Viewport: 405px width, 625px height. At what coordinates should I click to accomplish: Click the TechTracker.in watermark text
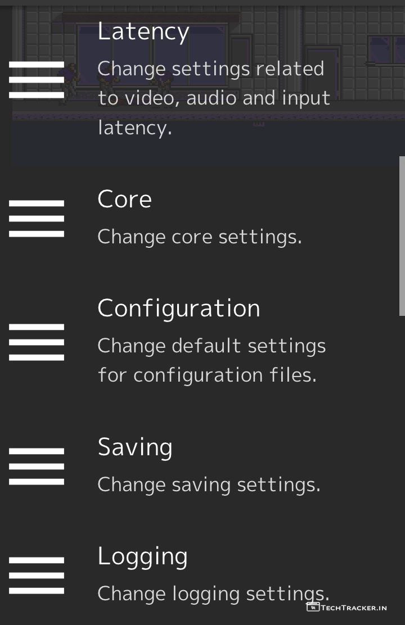tap(354, 608)
